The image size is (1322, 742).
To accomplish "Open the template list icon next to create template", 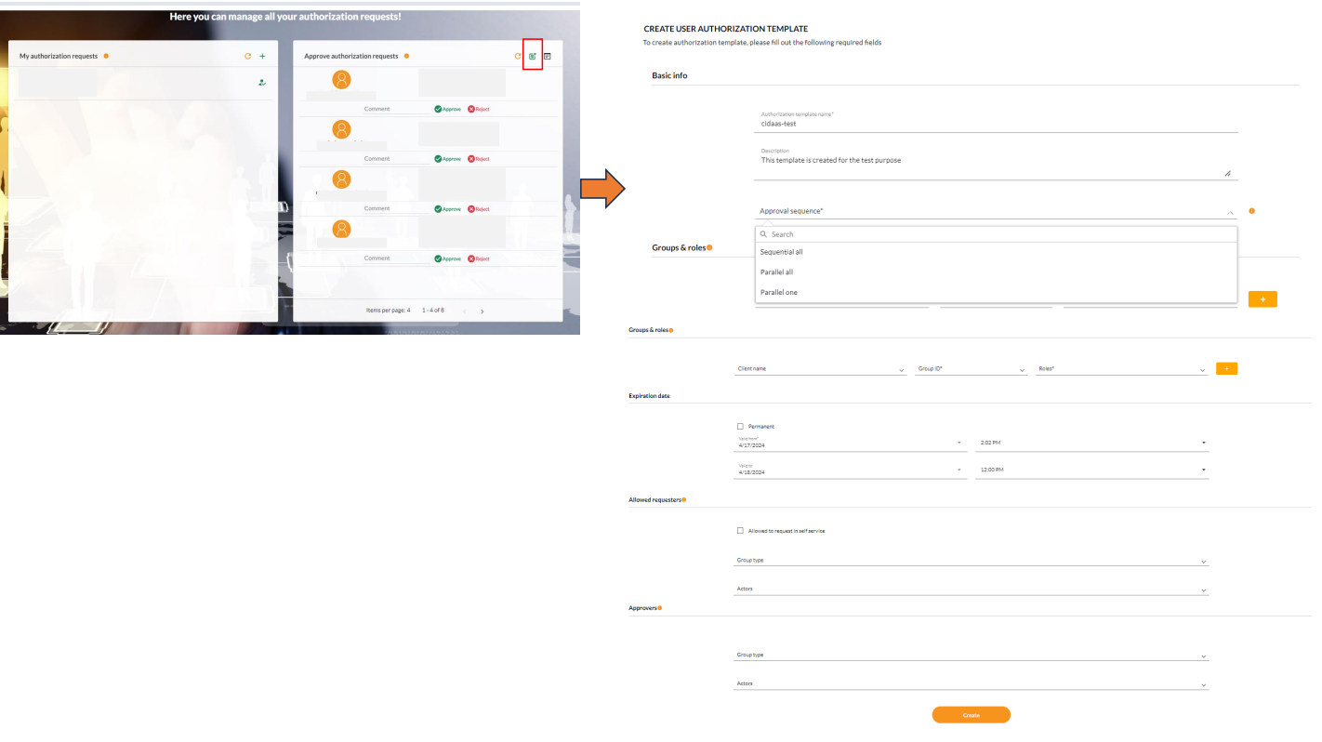I will (547, 56).
